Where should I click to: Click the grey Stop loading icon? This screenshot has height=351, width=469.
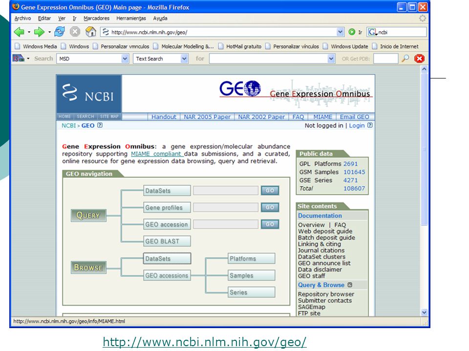pos(75,32)
